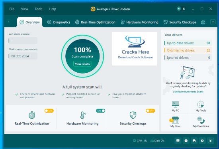This screenshot has width=219, height=149.
Task: Open the View menu
Action: coord(24,9)
